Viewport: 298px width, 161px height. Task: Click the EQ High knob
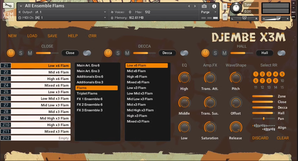click(x=184, y=78)
